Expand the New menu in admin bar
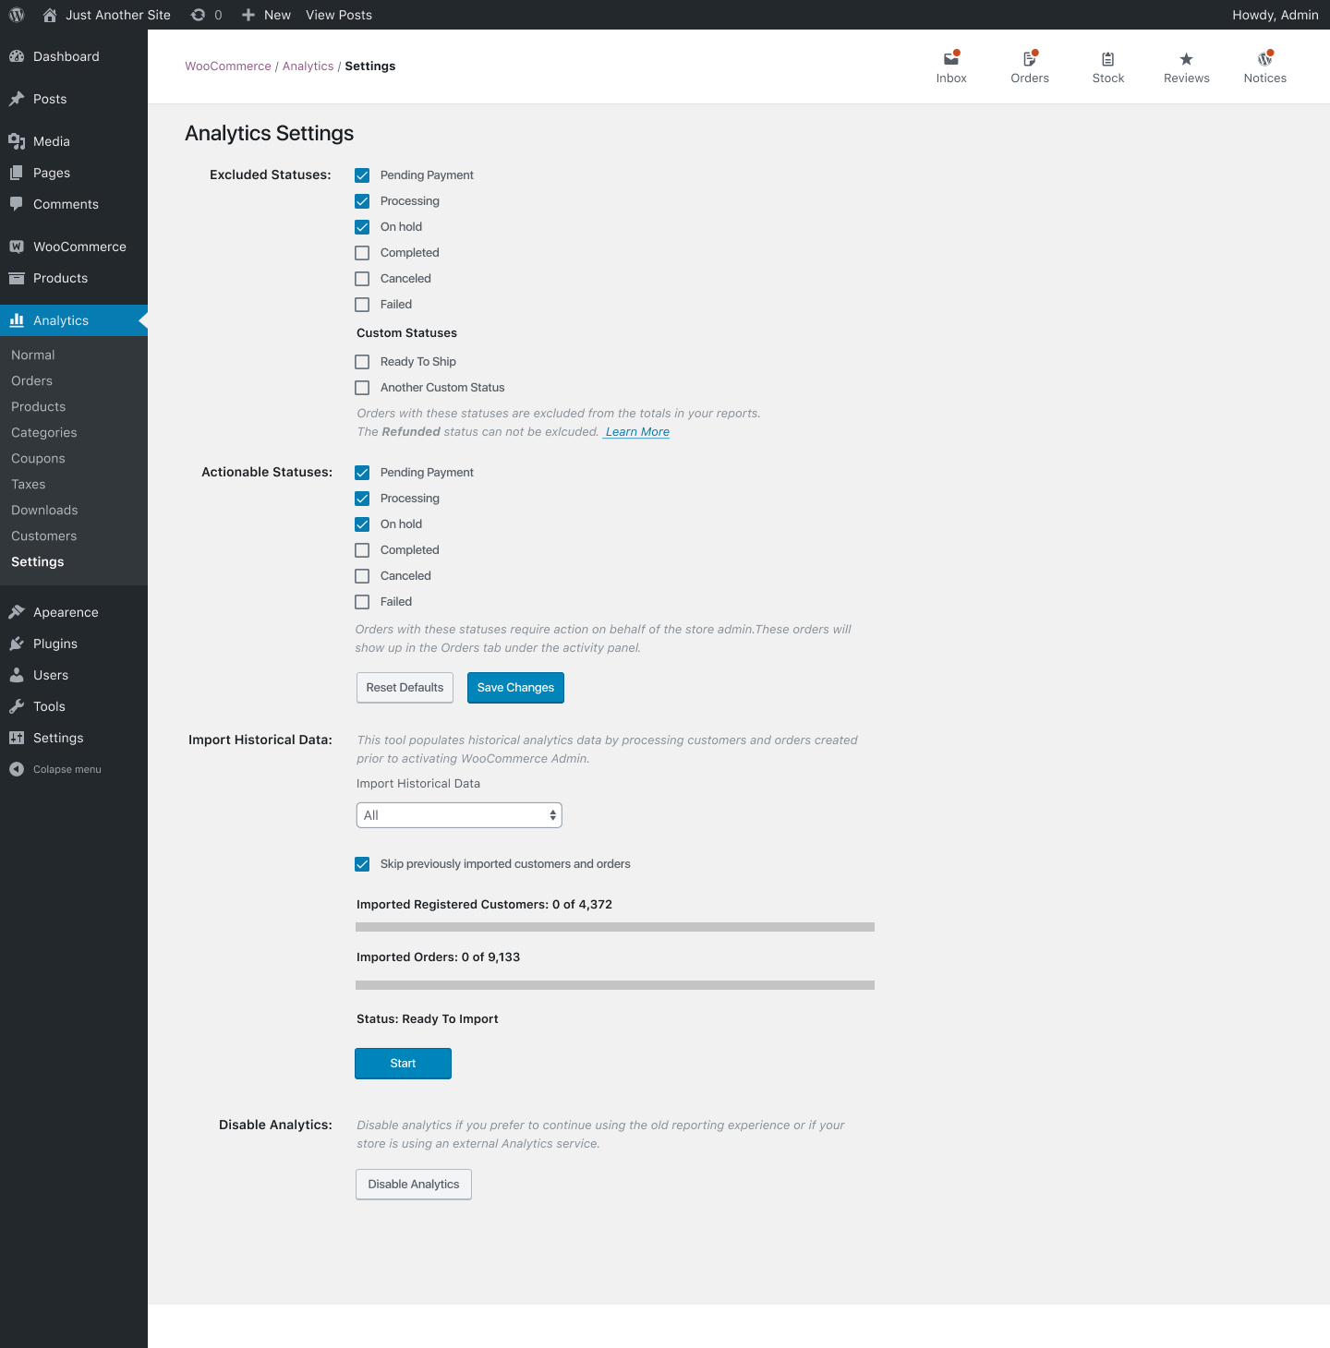The height and width of the screenshot is (1348, 1330). 265,15
